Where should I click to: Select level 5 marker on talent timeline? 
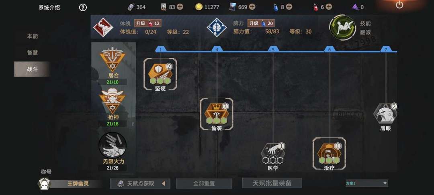point(273,49)
